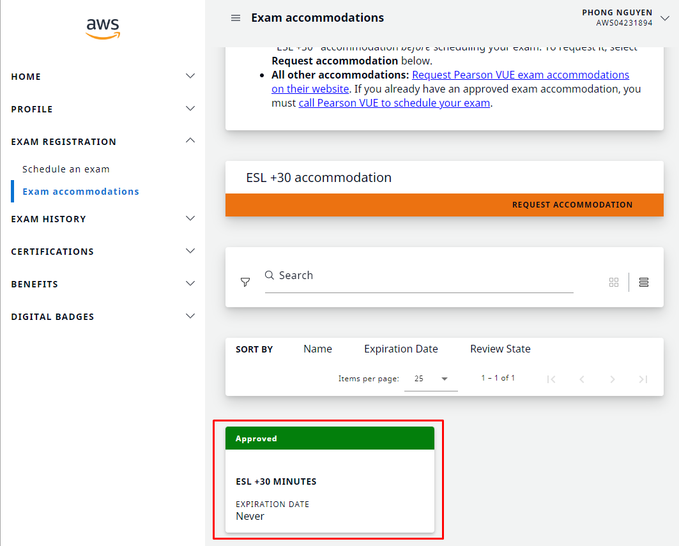Image resolution: width=679 pixels, height=546 pixels.
Task: Click the Request Accommodation button
Action: pos(572,205)
